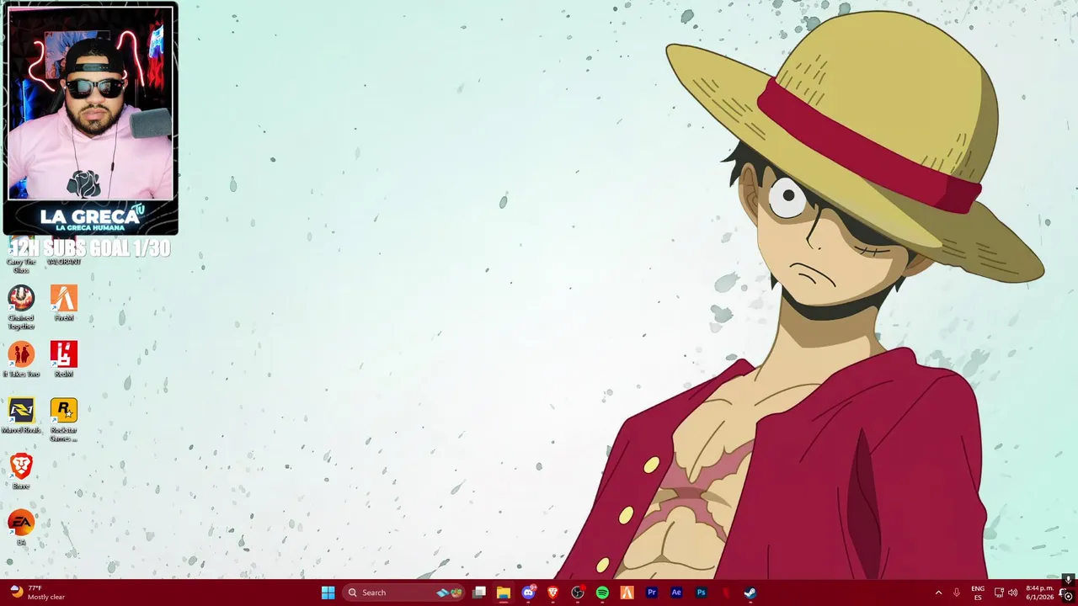Launch Photoshop from the taskbar
This screenshot has height=606, width=1078.
point(701,593)
